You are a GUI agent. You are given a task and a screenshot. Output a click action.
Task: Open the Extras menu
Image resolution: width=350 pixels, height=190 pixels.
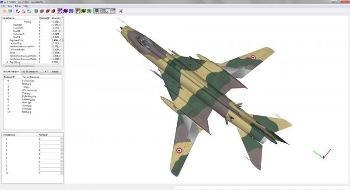18,6
